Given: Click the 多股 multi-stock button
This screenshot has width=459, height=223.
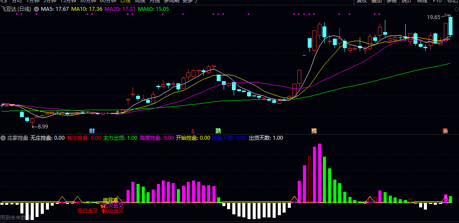Looking at the screenshot, I should [391, 1].
